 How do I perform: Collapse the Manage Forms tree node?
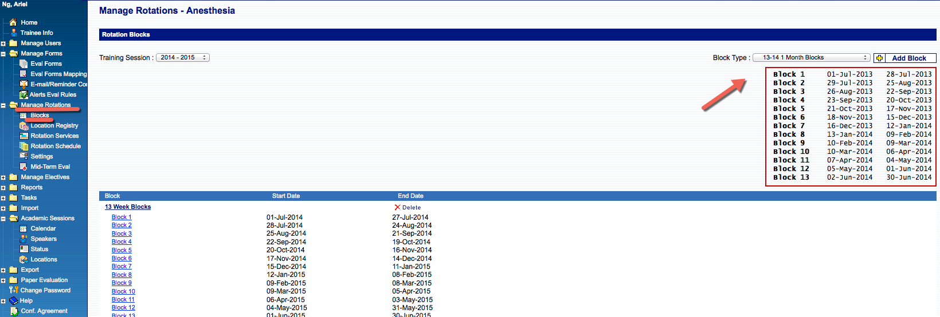pyautogui.click(x=3, y=54)
